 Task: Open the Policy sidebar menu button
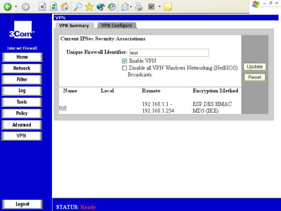pyautogui.click(x=22, y=113)
